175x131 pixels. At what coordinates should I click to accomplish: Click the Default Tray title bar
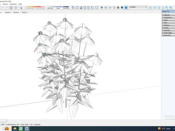(x=168, y=12)
